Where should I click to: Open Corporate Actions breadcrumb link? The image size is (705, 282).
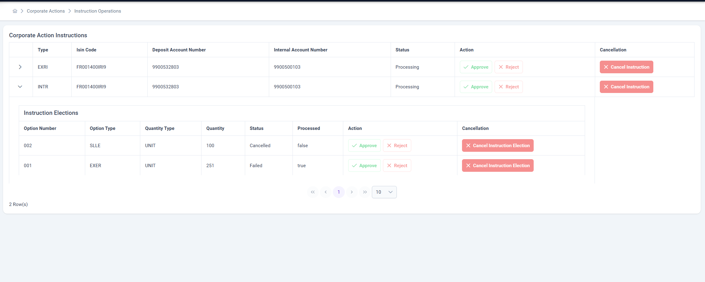46,11
